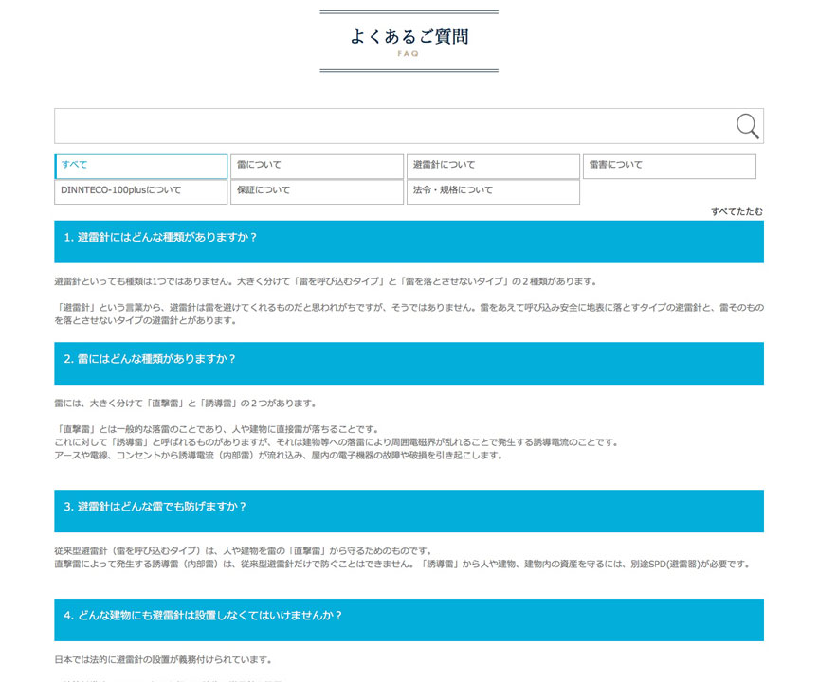Image resolution: width=819 pixels, height=682 pixels.
Task: Click the answer text mentioning SPD(避雷器)
Action: click(403, 565)
